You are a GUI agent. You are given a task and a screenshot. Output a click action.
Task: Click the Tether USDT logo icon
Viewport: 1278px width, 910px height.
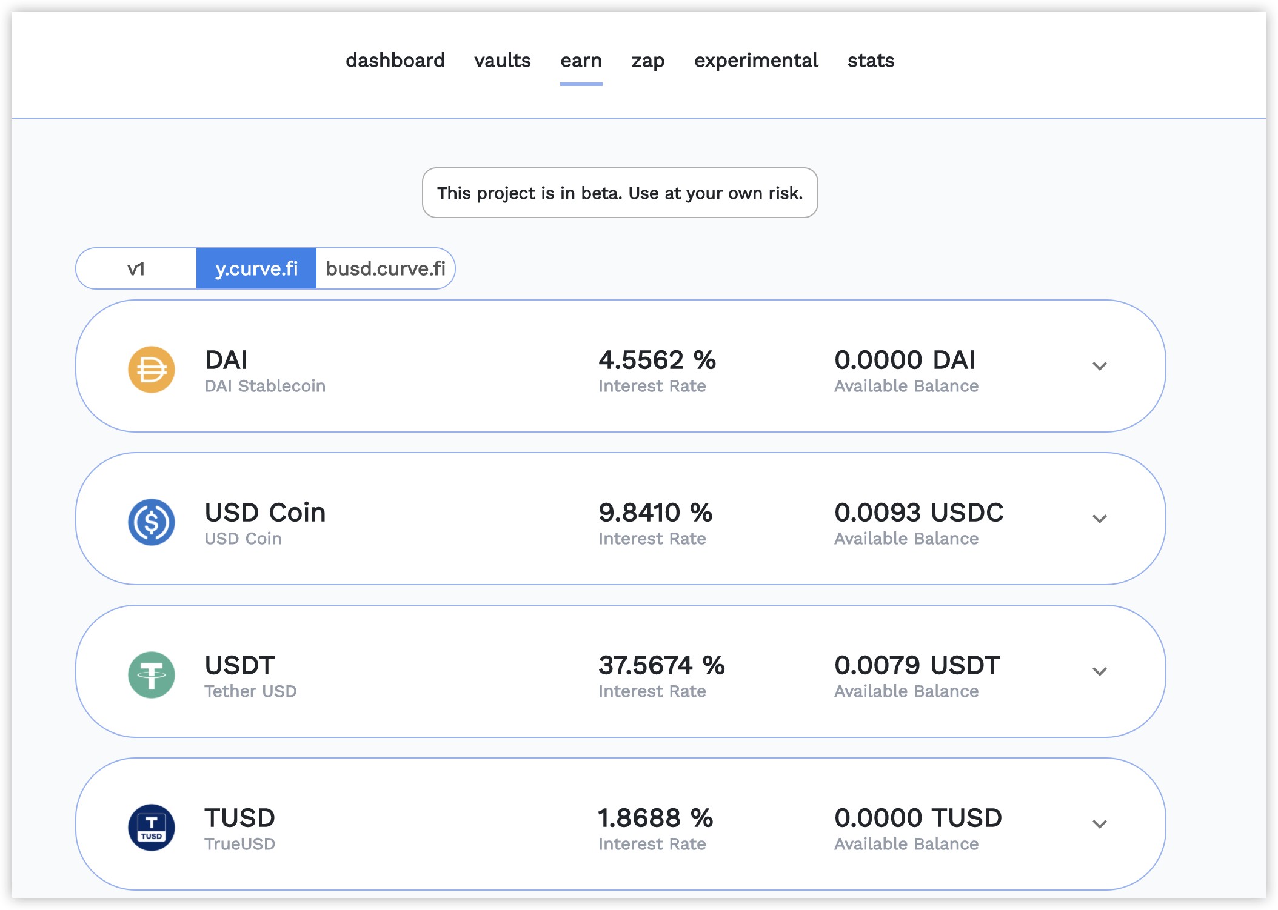(152, 675)
